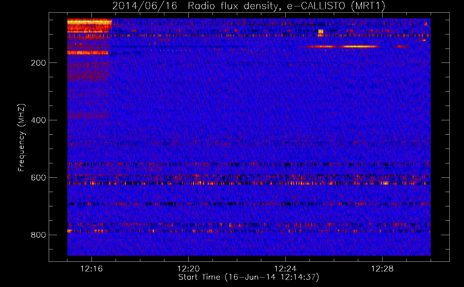Viewport: 464px width, 287px height.
Task: Click the 600 frequency tick label
Action: pyautogui.click(x=38, y=178)
